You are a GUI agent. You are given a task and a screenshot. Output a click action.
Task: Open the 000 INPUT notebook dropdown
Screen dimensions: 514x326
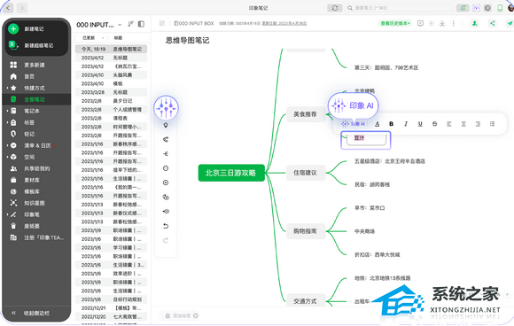tap(120, 25)
